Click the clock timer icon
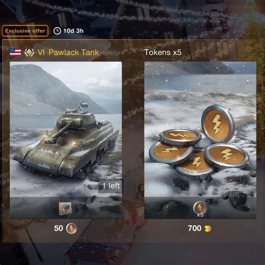265x265 pixels. point(57,31)
